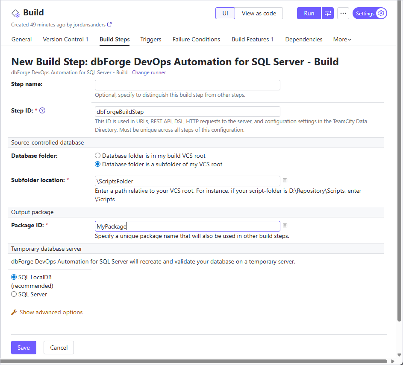Expand Show advanced options
Image resolution: width=403 pixels, height=365 pixels.
coord(51,312)
